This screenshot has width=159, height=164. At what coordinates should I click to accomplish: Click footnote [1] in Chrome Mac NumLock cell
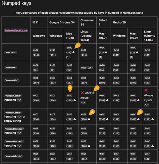(68, 57)
